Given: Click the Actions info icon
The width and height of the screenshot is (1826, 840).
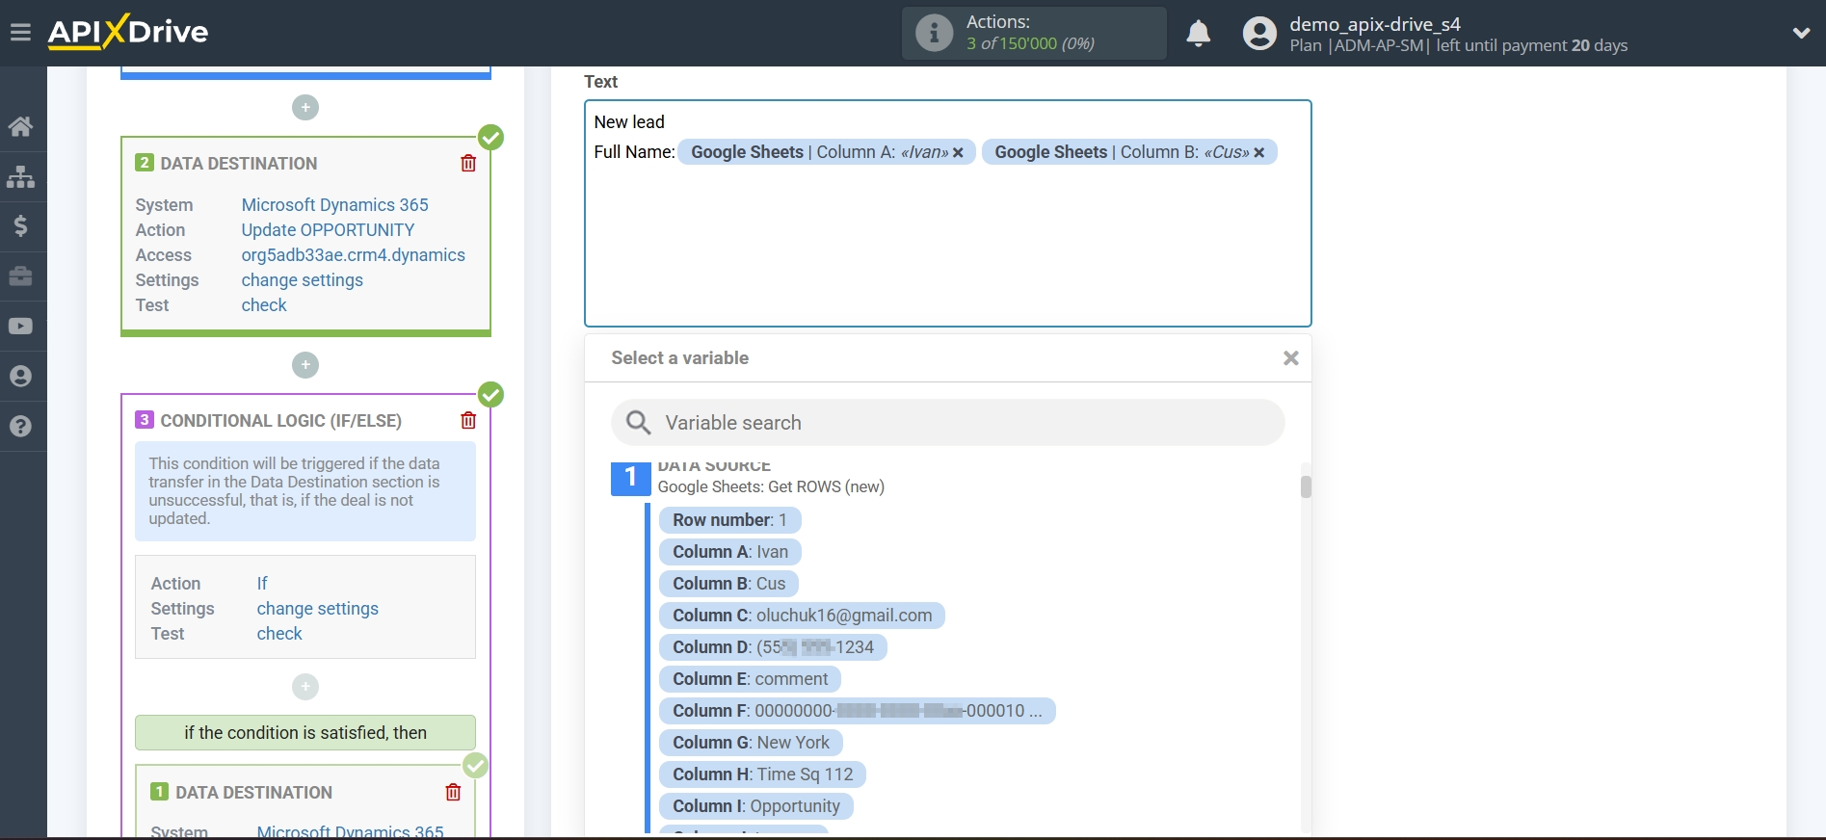Looking at the screenshot, I should 934,33.
